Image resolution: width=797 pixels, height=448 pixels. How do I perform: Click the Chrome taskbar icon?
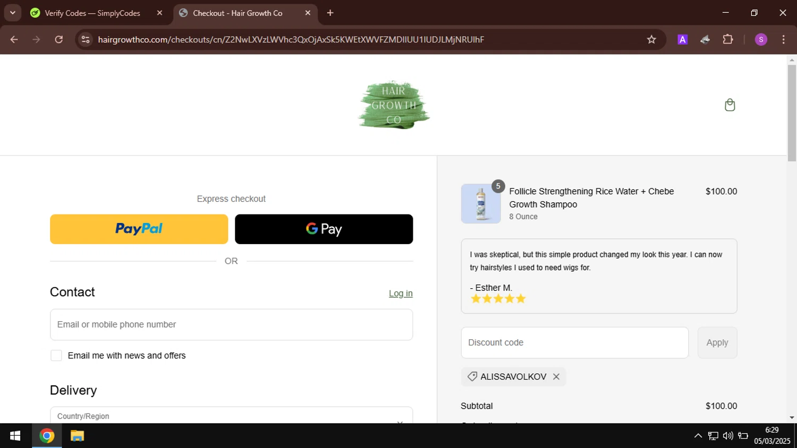[47, 436]
